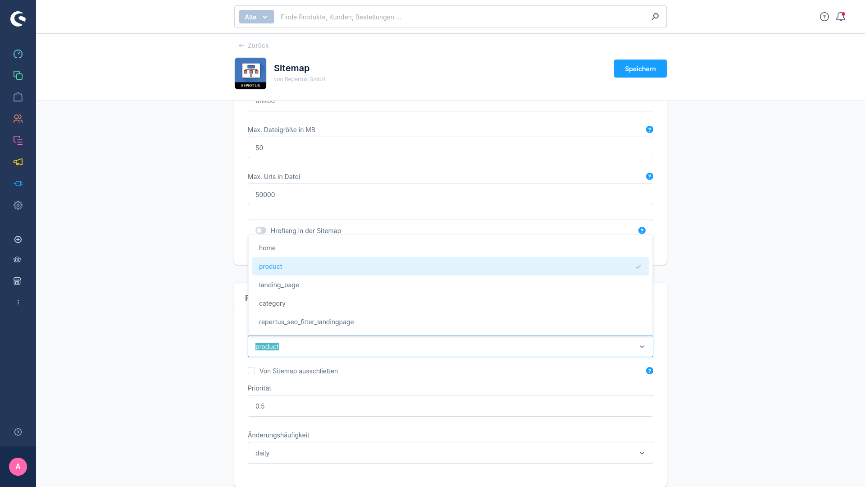Open the Orders bag icon in sidebar
The height and width of the screenshot is (487, 865).
(18, 97)
